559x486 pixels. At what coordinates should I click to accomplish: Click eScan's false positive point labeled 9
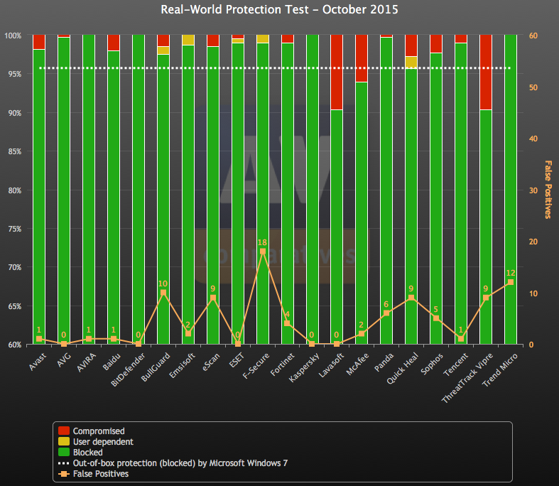[212, 298]
